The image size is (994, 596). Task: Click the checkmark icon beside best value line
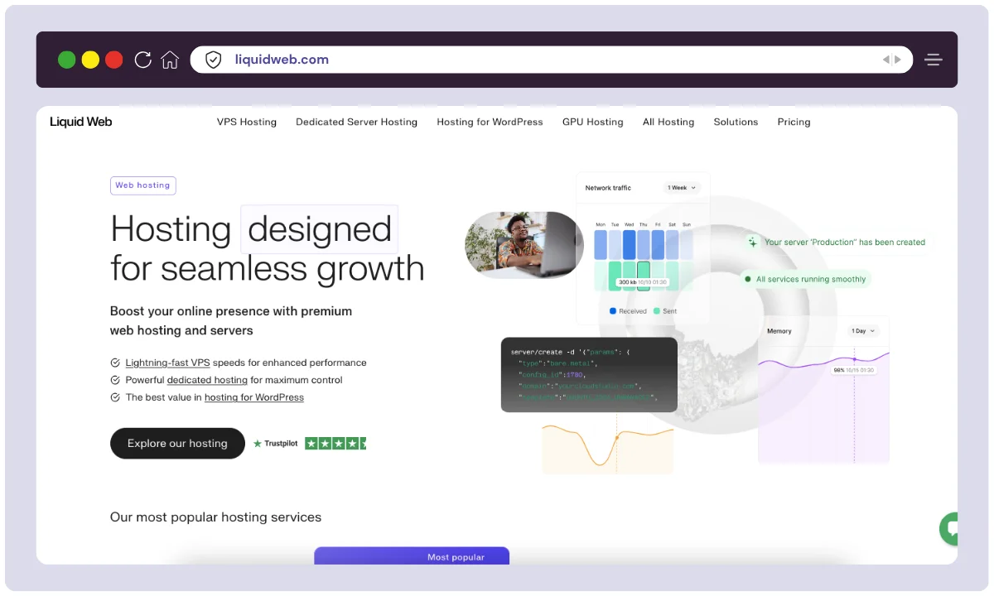115,397
